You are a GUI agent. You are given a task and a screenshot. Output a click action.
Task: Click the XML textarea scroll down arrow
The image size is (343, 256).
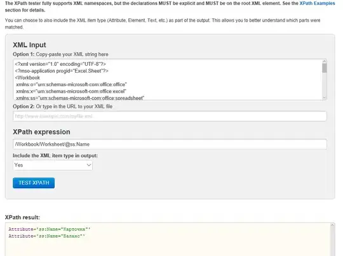click(325, 98)
